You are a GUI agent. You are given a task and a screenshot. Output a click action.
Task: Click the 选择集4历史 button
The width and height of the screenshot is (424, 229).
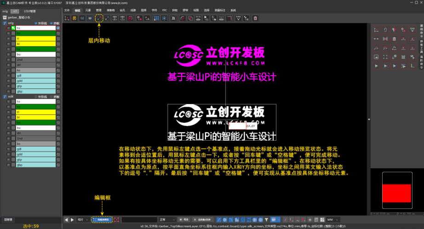click(202, 220)
